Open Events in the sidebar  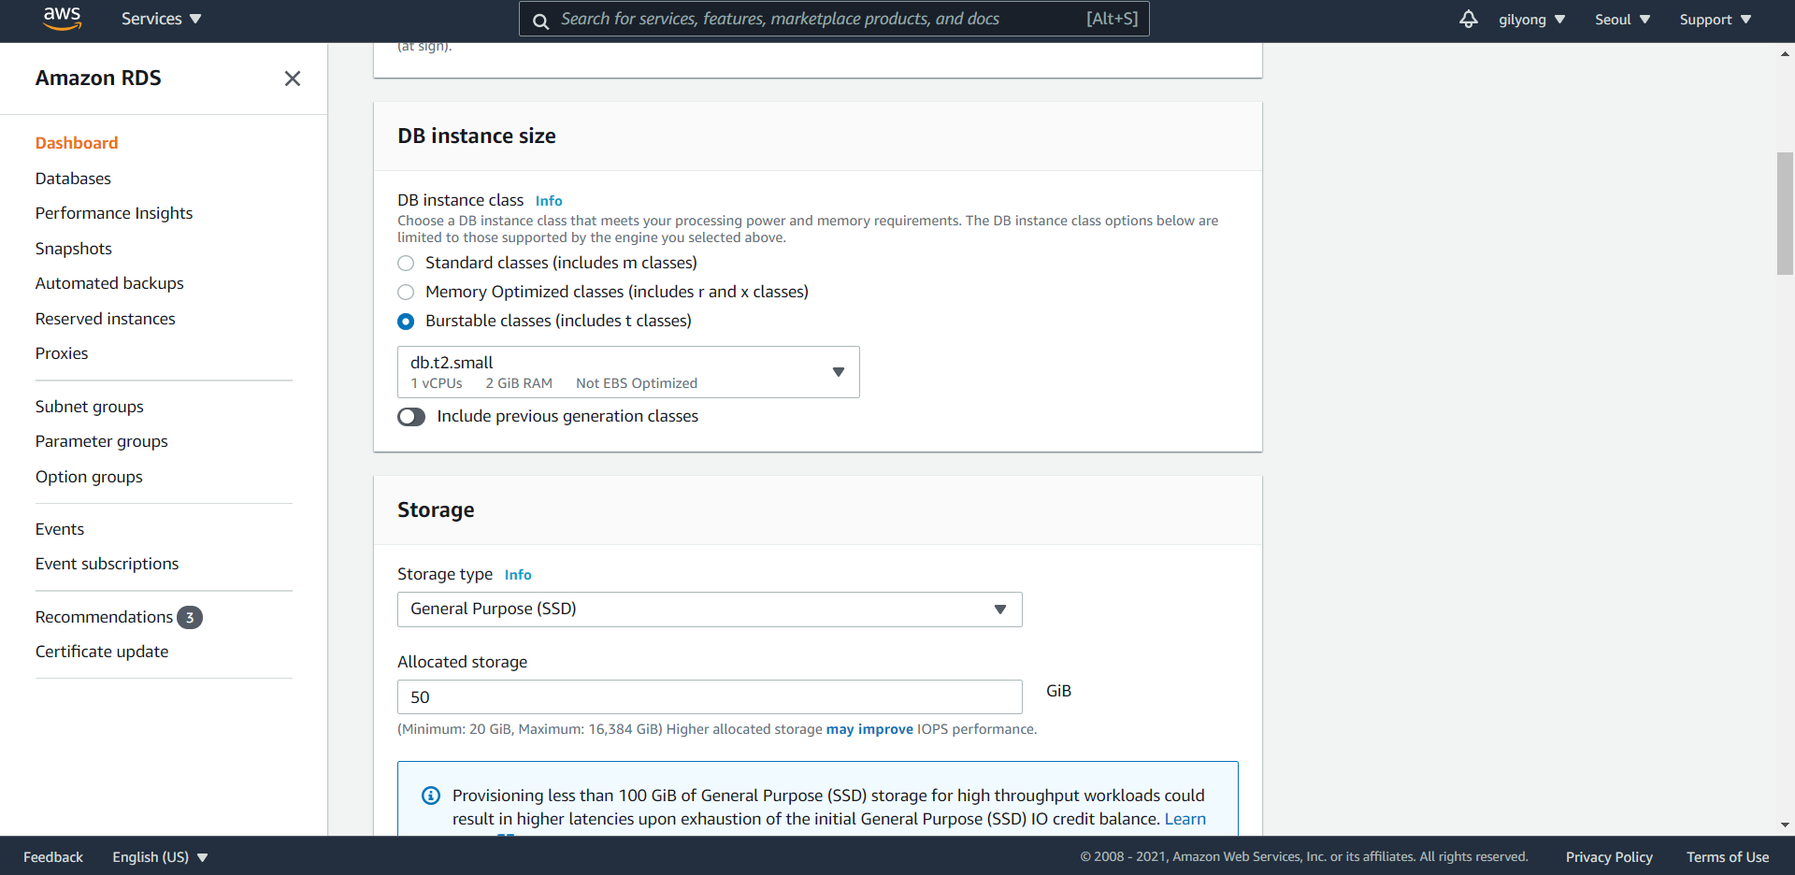[60, 529]
